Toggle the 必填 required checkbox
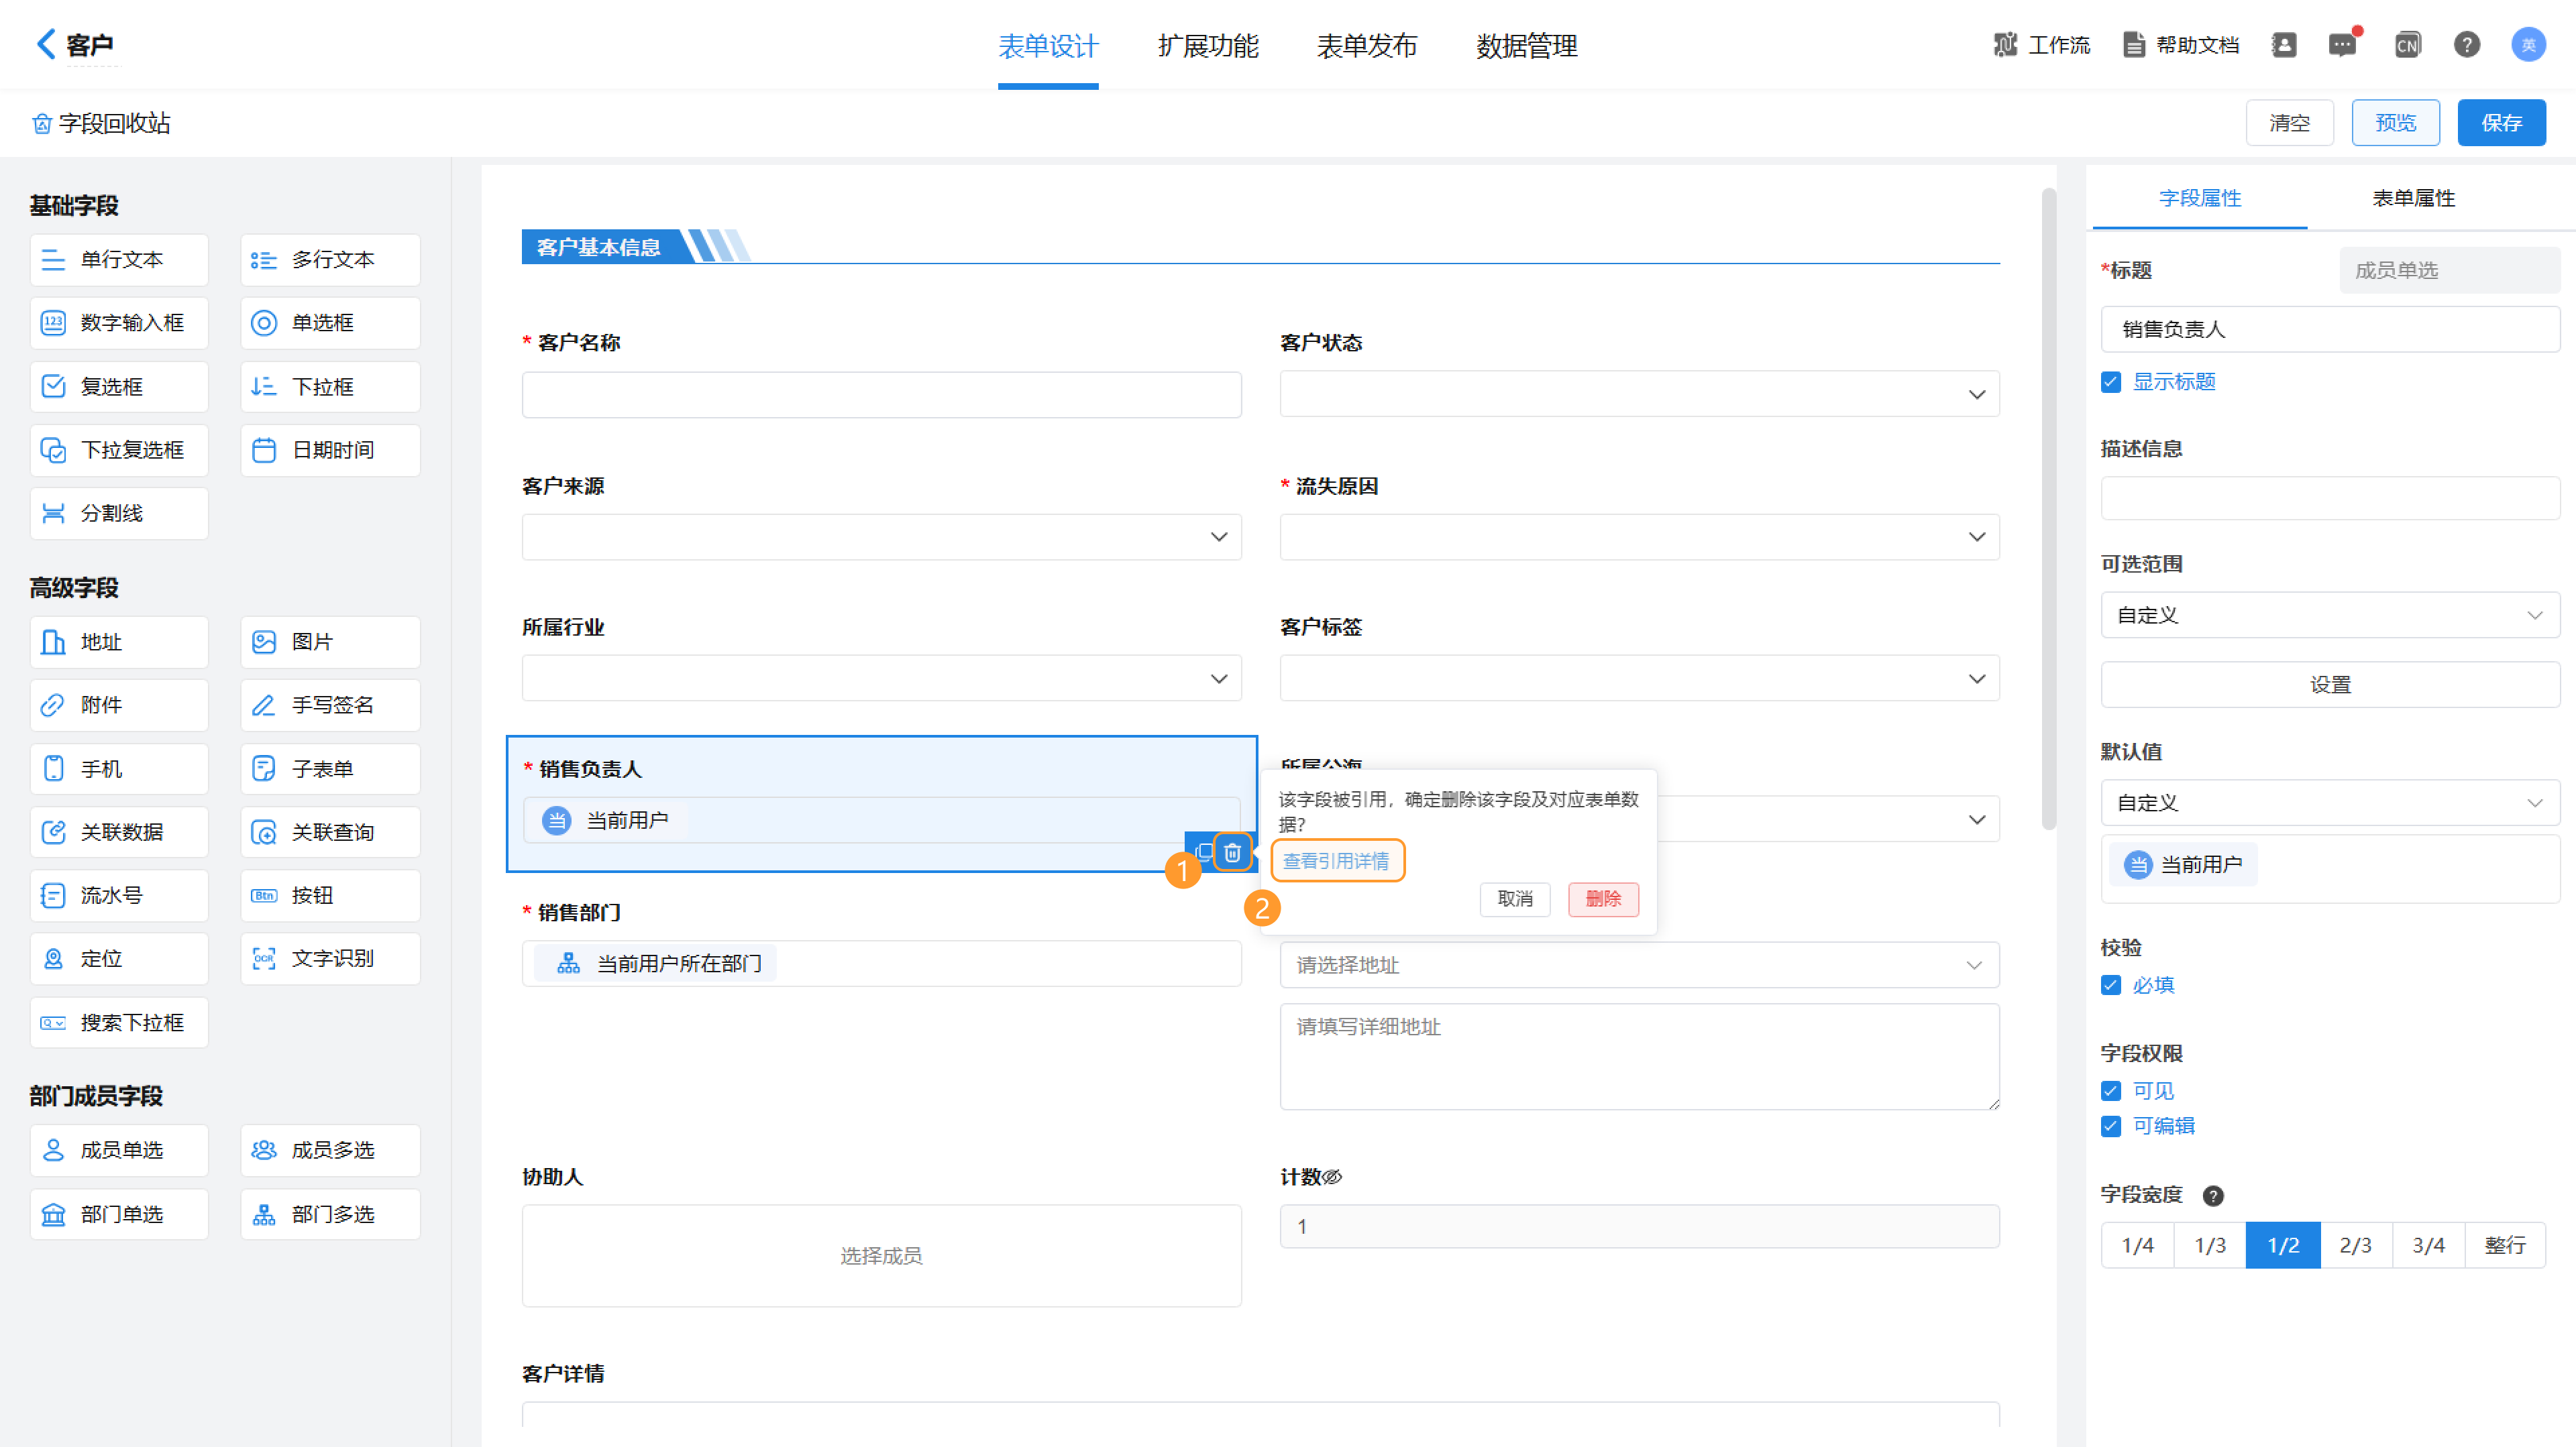The image size is (2576, 1447). [x=2111, y=985]
